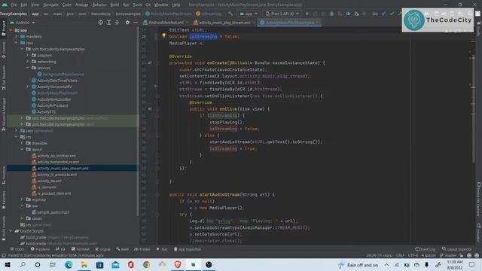Close the ActivityMusicPlayStream.java tab
This screenshot has height=271, width=482.
[318, 23]
